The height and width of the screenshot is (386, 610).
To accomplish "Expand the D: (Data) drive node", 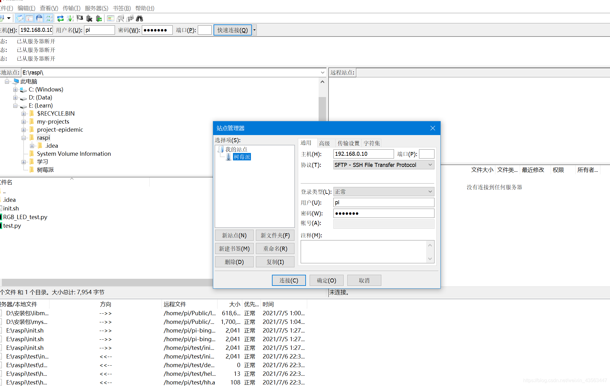I will click(x=15, y=98).
